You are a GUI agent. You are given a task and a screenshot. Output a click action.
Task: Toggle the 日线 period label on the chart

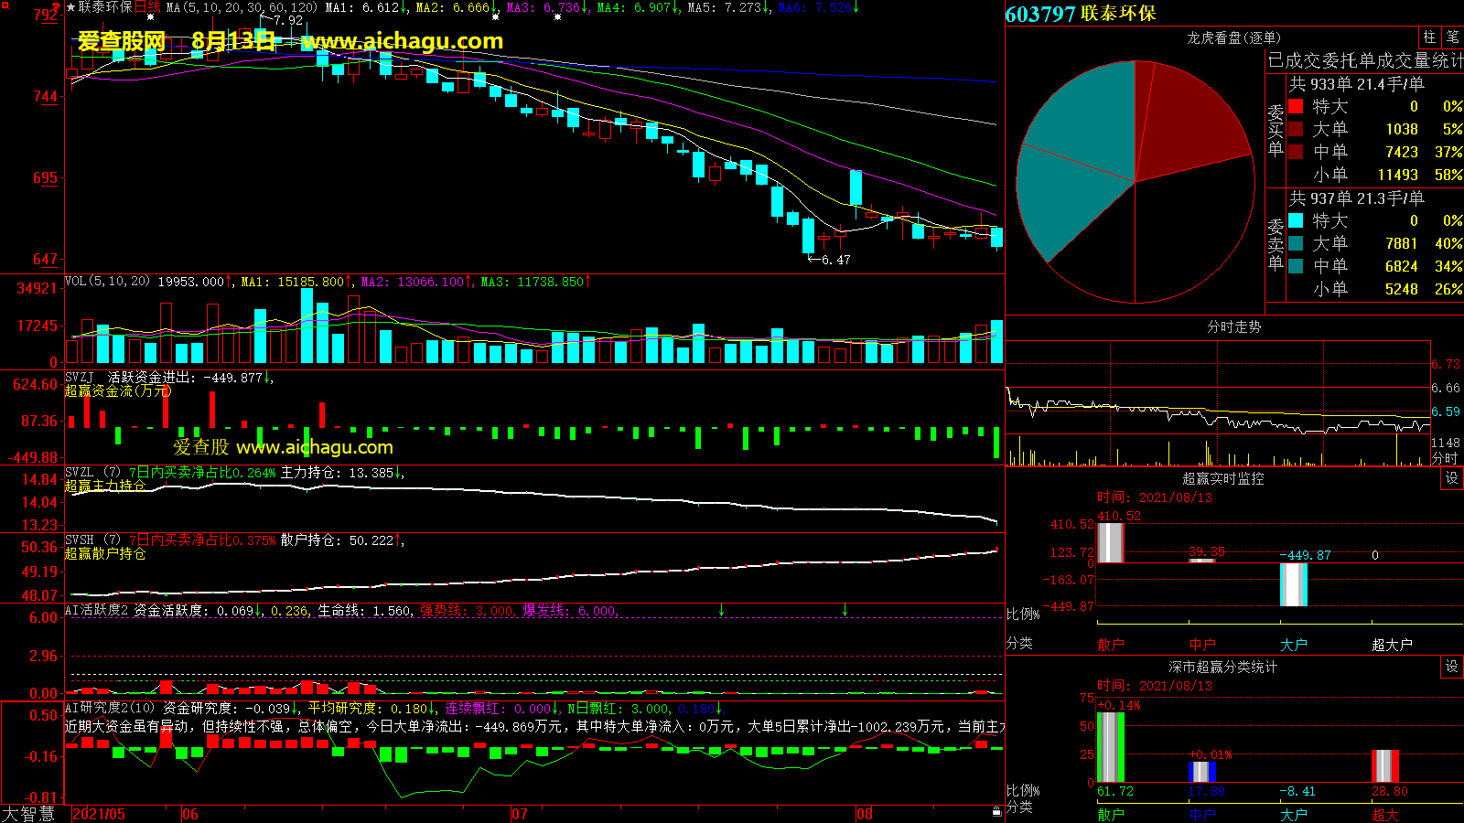[x=147, y=7]
